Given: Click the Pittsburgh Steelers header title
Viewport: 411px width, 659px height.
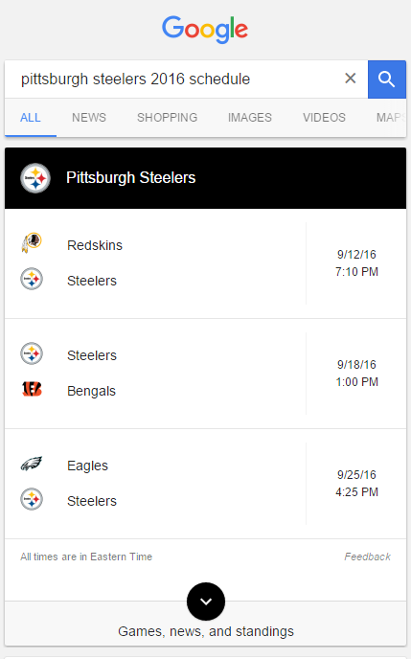Looking at the screenshot, I should (130, 177).
